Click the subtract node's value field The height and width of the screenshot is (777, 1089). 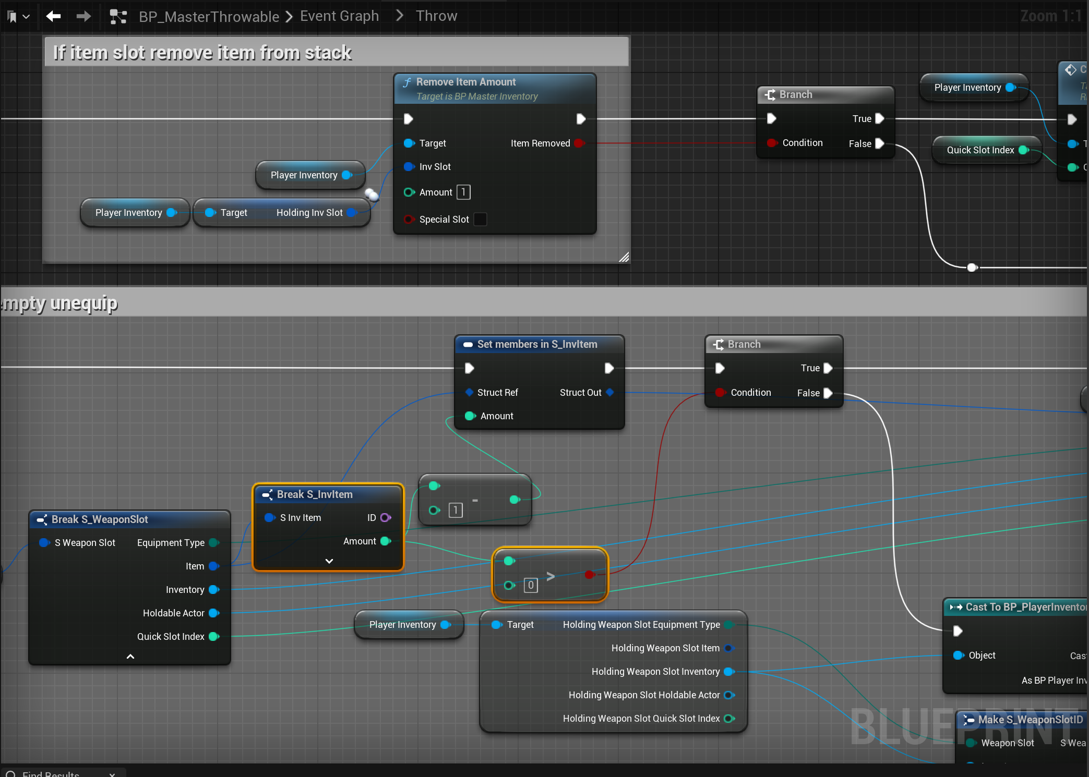[456, 510]
